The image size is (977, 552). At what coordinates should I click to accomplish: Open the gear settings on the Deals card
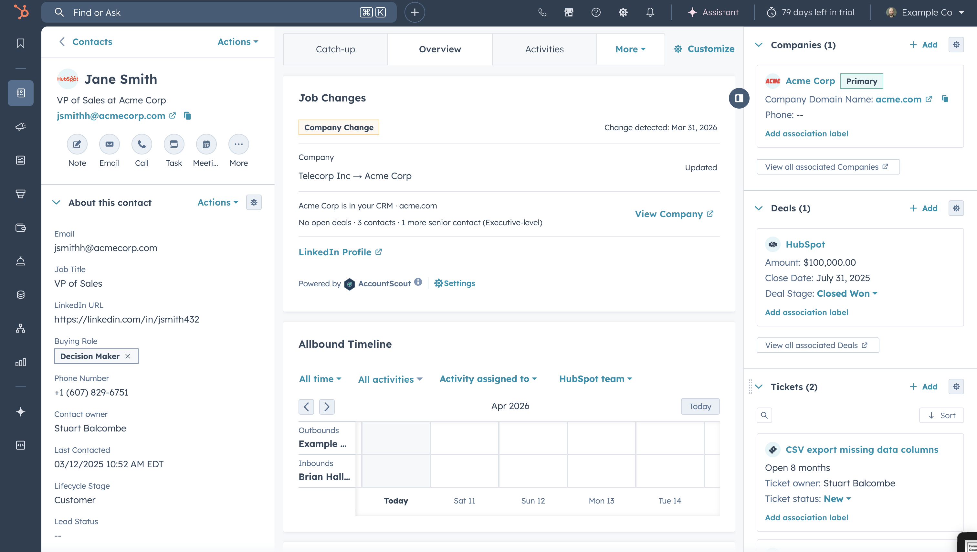pos(956,208)
